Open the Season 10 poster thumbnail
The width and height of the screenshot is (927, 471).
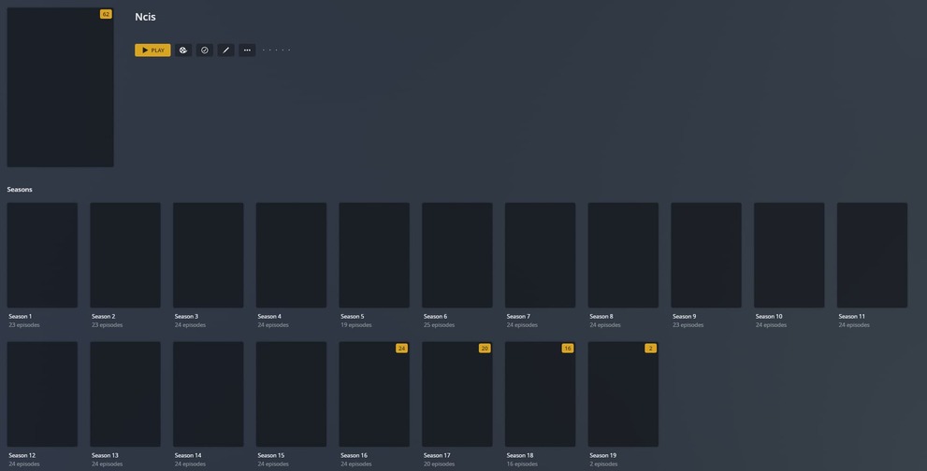[x=789, y=255]
